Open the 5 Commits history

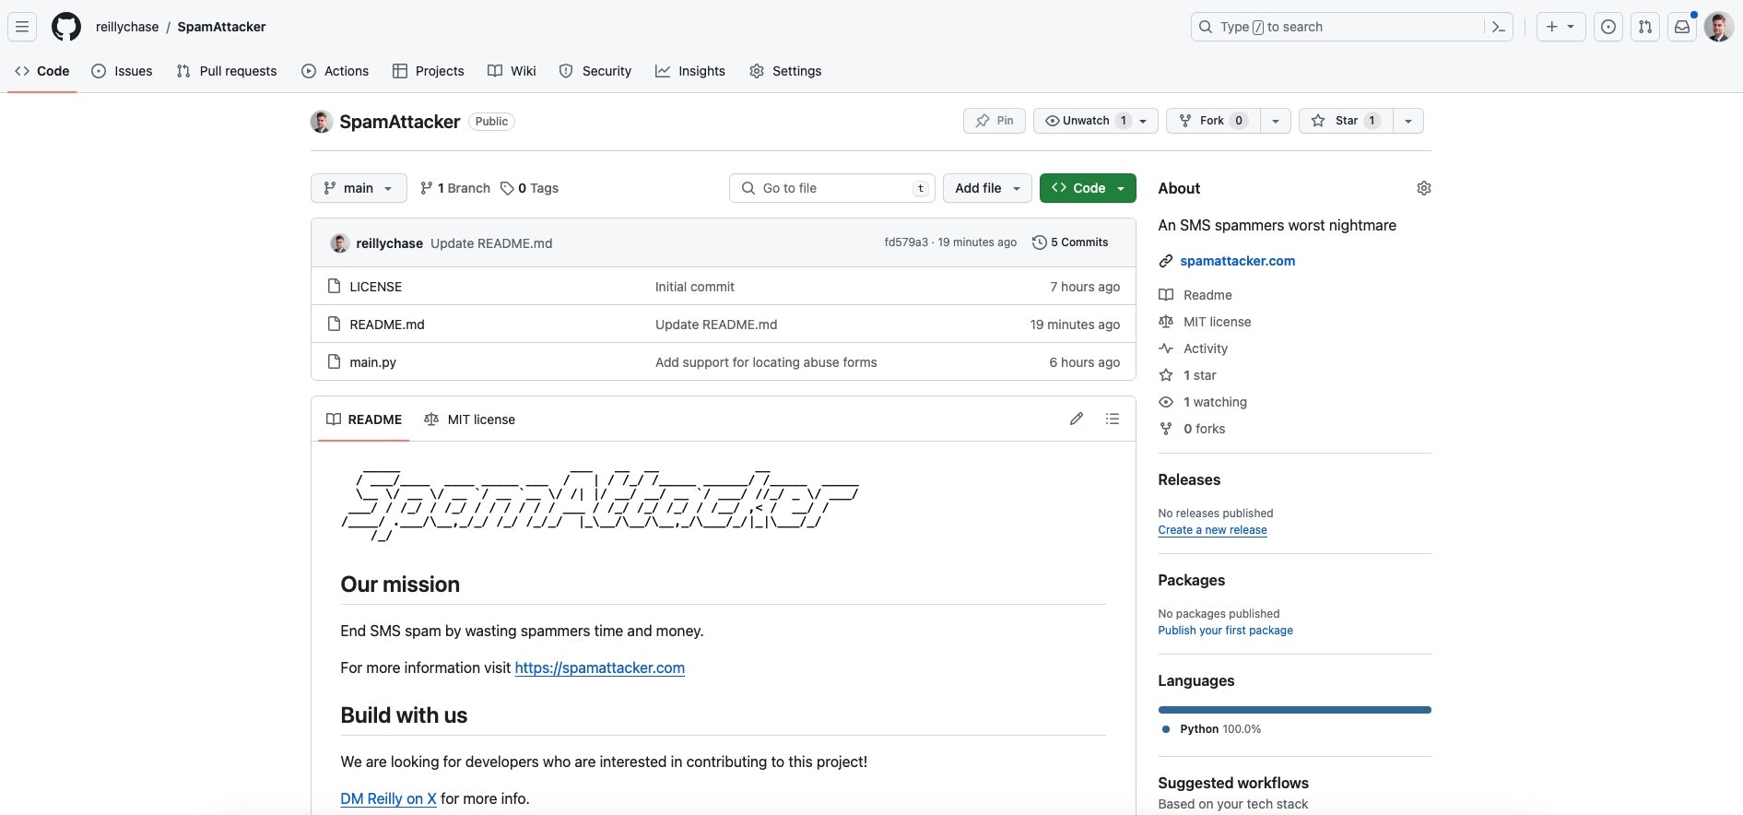(x=1070, y=242)
